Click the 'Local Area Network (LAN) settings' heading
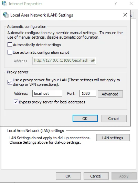 point(35,131)
